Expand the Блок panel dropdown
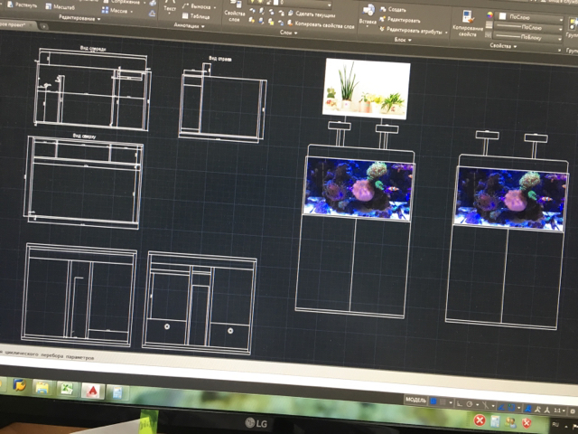This screenshot has width=578, height=434. (x=400, y=40)
